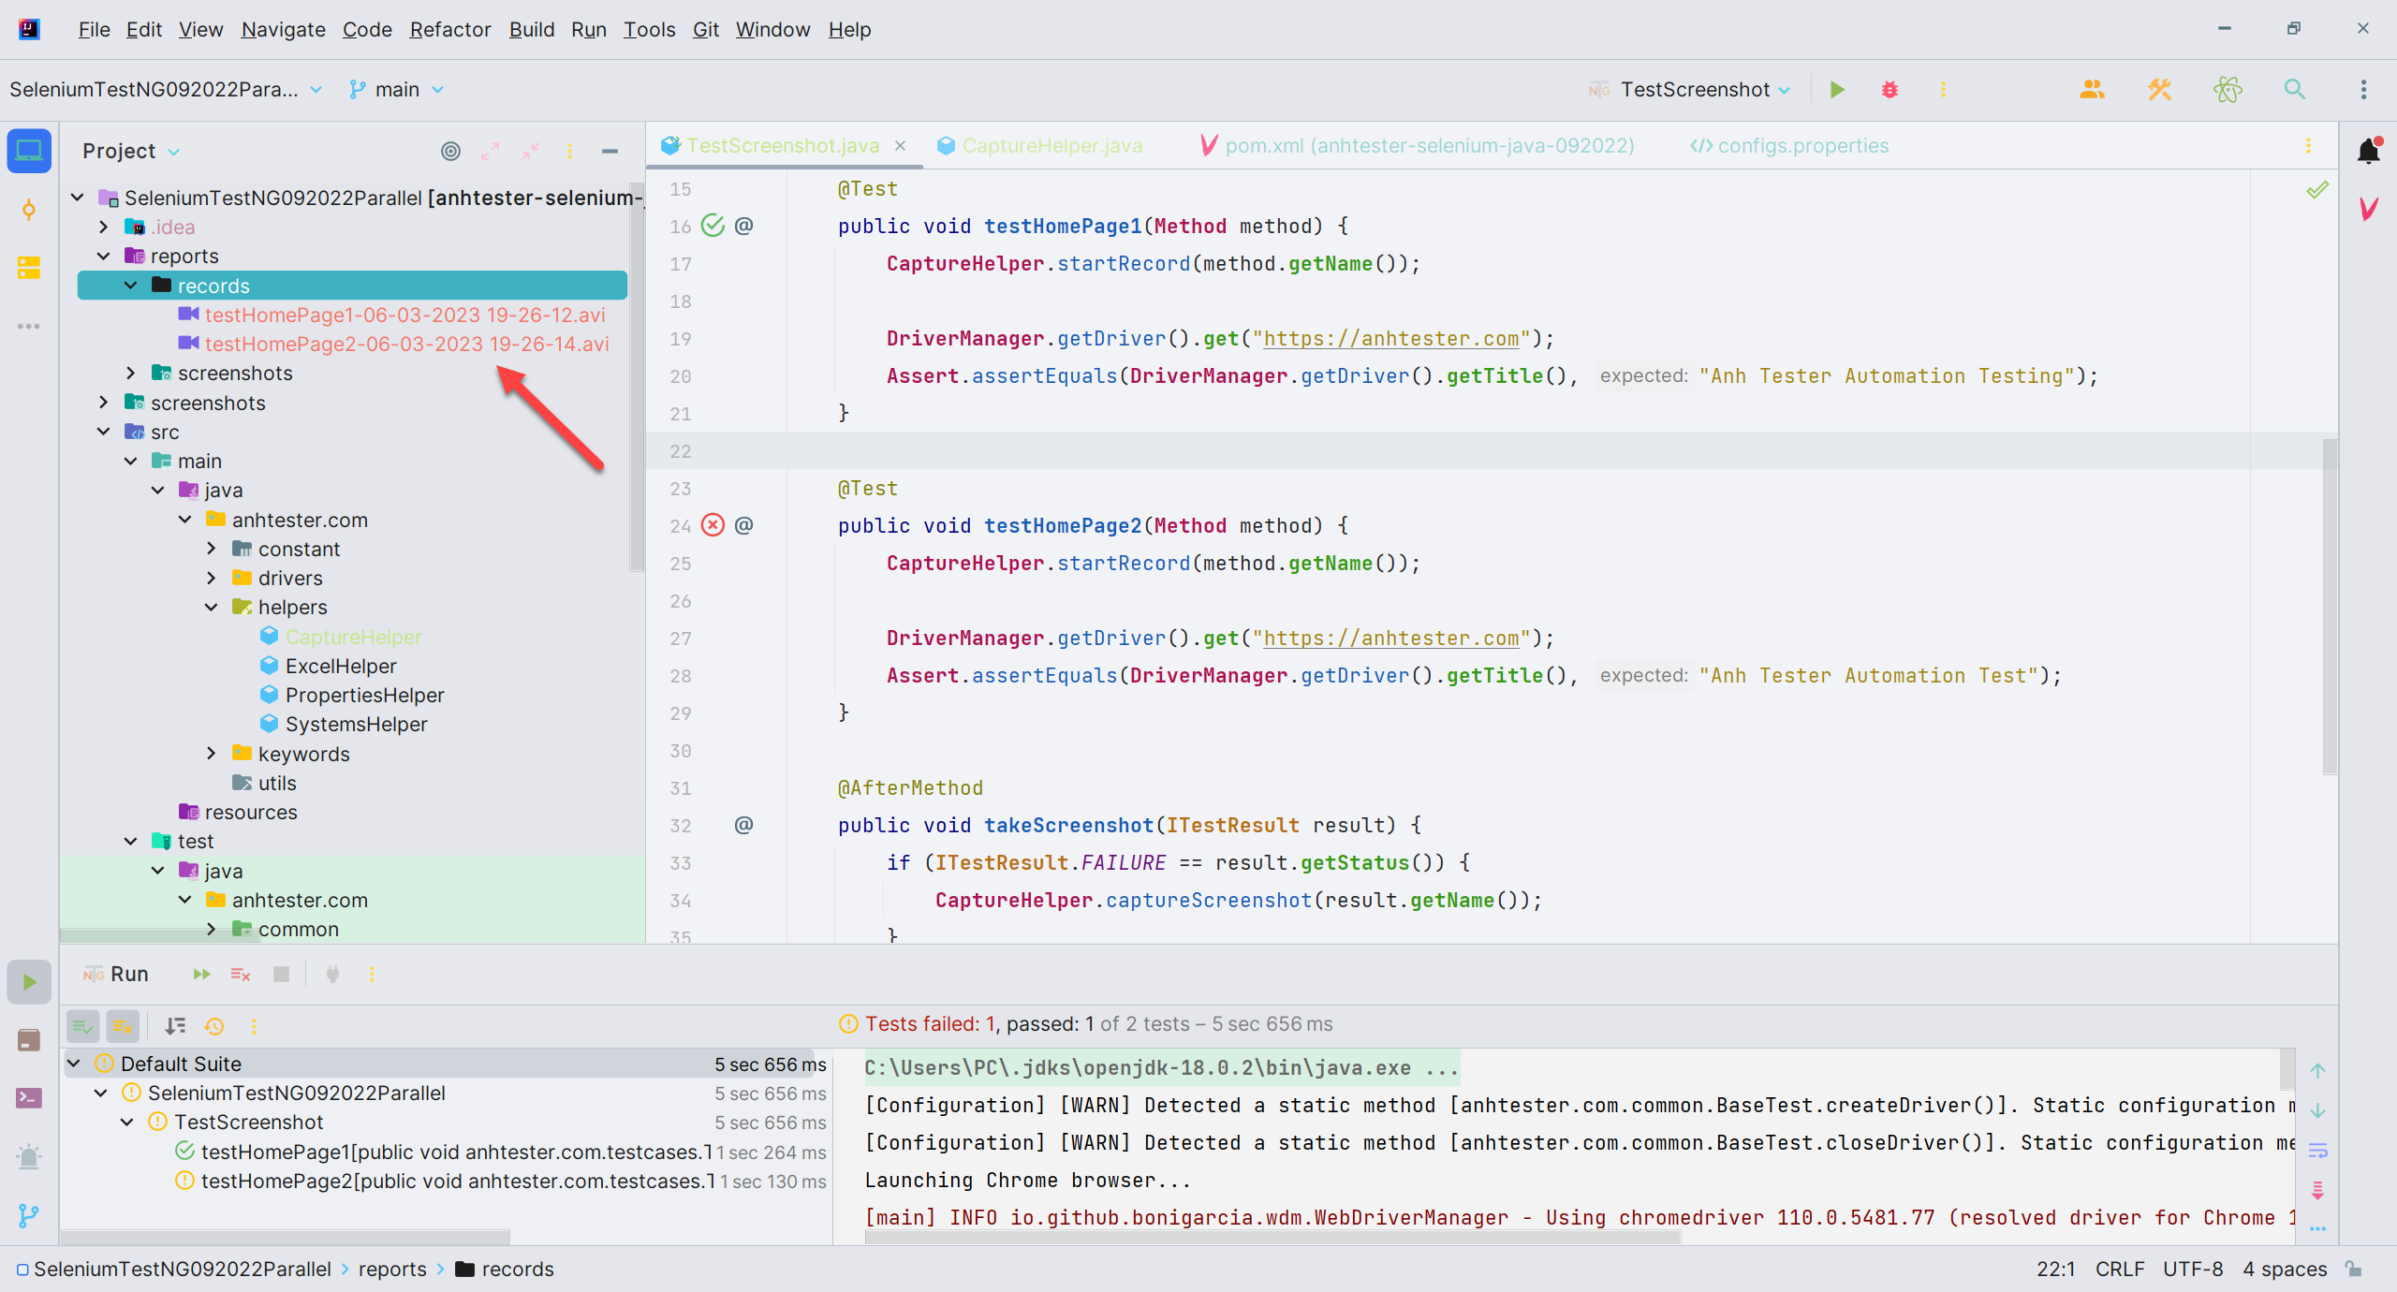Toggle the Show Passed tests filter
The width and height of the screenshot is (2397, 1292).
[x=83, y=1026]
